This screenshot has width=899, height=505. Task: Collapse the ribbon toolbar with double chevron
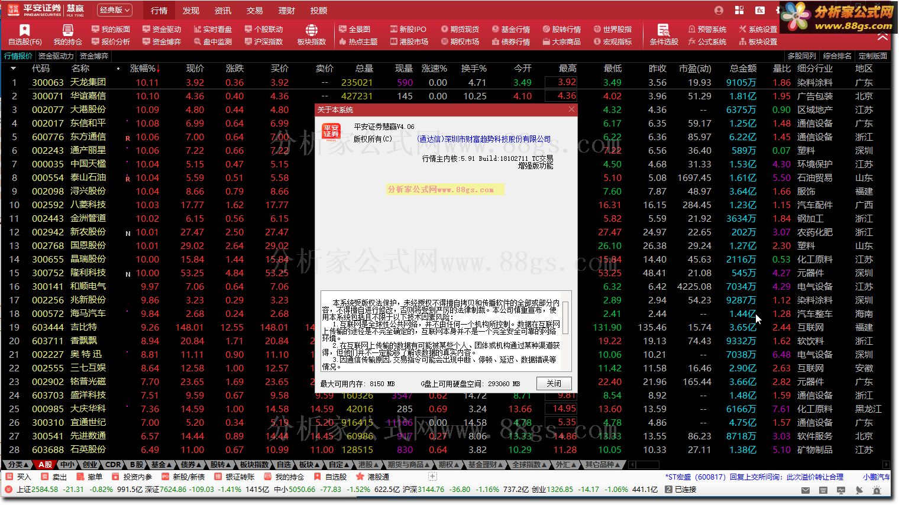(x=882, y=37)
